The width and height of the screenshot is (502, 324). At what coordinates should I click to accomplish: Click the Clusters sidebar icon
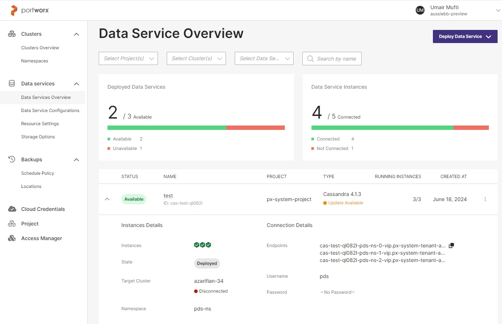12,34
